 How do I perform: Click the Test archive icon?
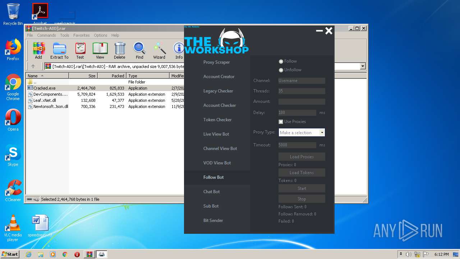[80, 51]
